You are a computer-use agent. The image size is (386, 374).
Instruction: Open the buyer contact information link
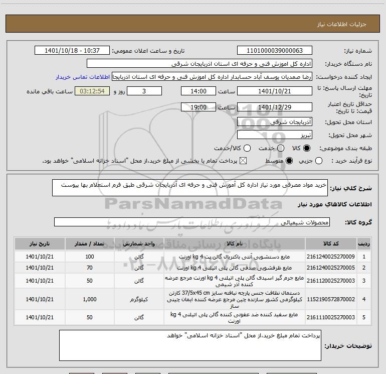(83, 77)
